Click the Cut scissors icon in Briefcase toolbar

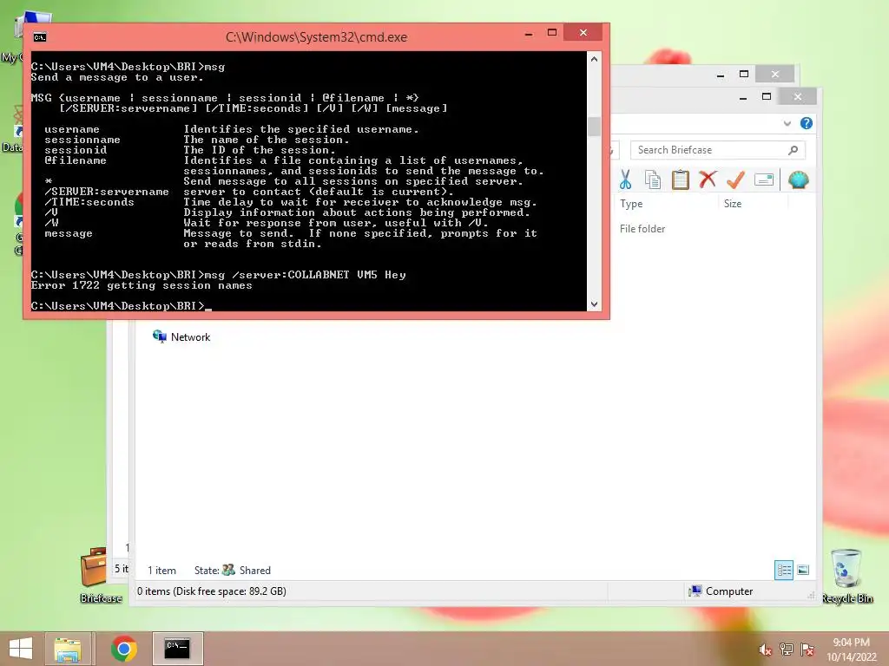(625, 180)
